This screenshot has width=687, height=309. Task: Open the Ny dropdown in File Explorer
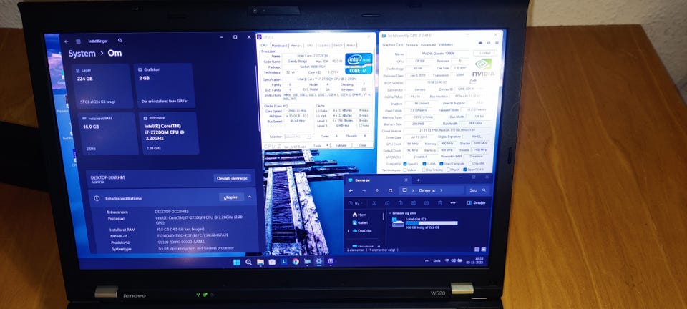click(x=354, y=204)
